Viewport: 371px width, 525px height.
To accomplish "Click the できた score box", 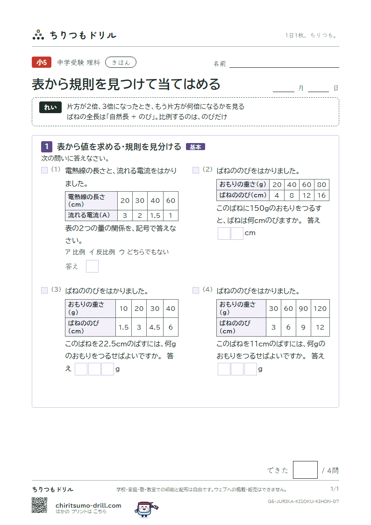I will pyautogui.click(x=305, y=470).
